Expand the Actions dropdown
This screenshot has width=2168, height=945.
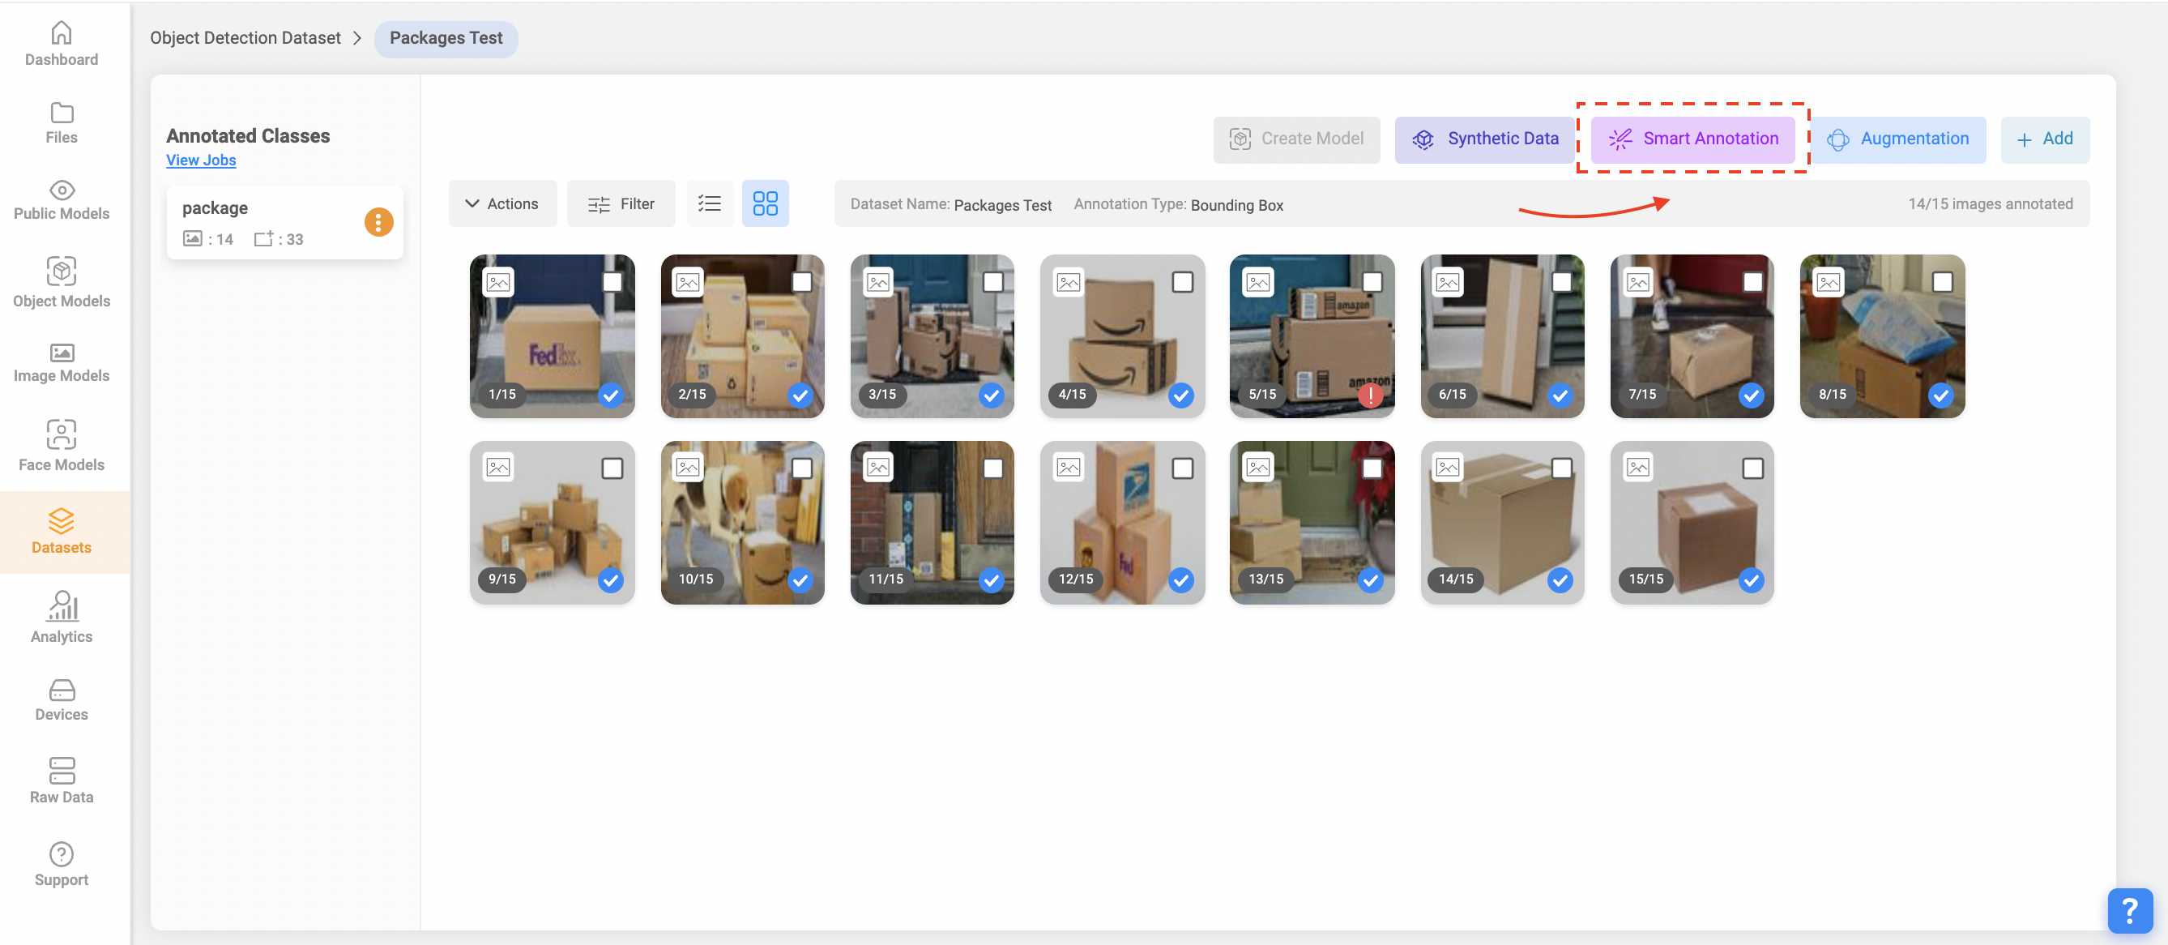pyautogui.click(x=502, y=203)
